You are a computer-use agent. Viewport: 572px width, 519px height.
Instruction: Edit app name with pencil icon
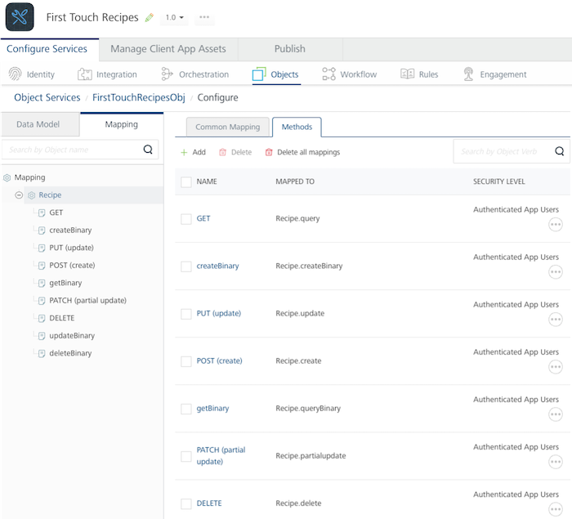pos(150,17)
